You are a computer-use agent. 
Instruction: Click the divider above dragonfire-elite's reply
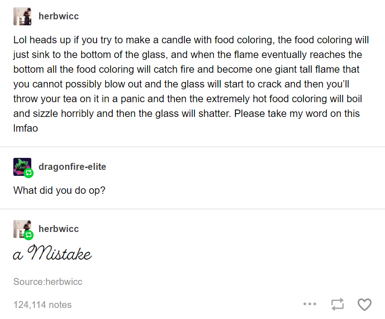click(x=192, y=147)
